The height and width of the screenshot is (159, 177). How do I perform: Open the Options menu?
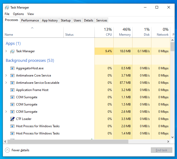pos(18,14)
